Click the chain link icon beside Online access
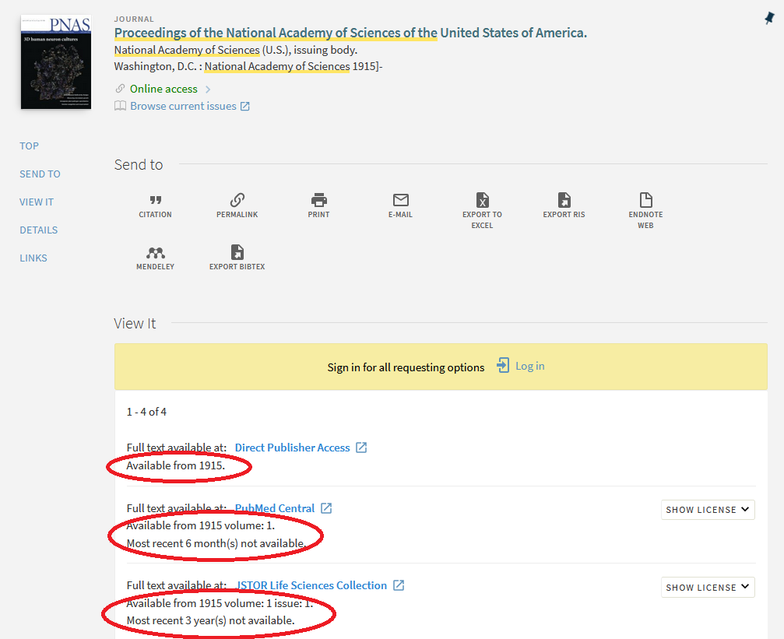 pyautogui.click(x=120, y=89)
